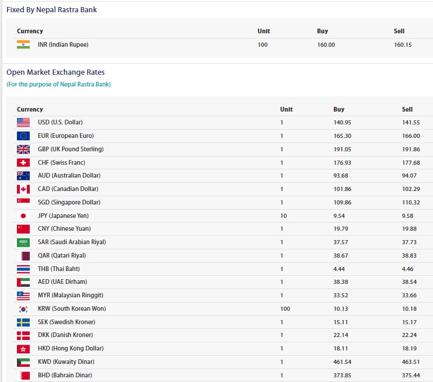The width and height of the screenshot is (433, 382).
Task: Click the Saudi Arabian flag icon
Action: (23, 242)
